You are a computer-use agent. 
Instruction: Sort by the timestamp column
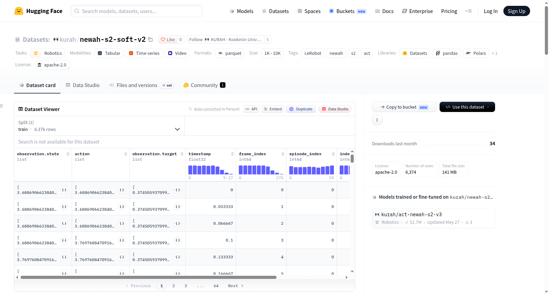(232, 154)
